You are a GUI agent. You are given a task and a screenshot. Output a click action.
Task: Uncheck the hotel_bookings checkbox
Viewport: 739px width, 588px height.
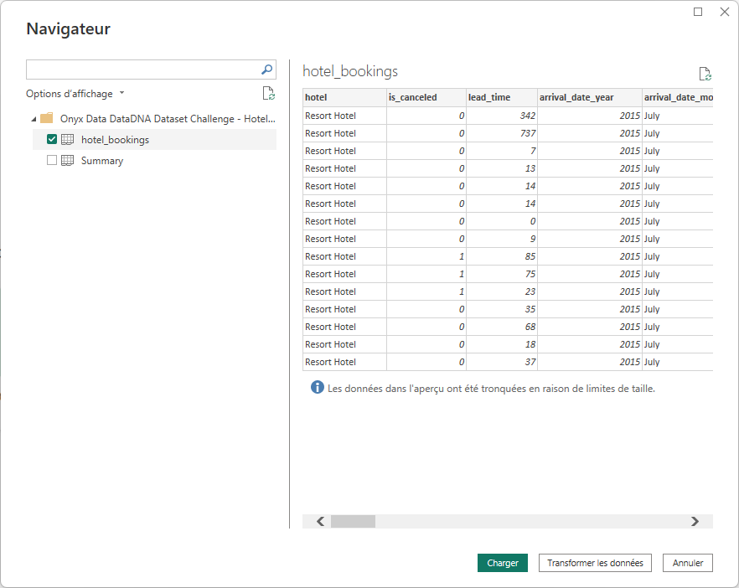tap(52, 139)
